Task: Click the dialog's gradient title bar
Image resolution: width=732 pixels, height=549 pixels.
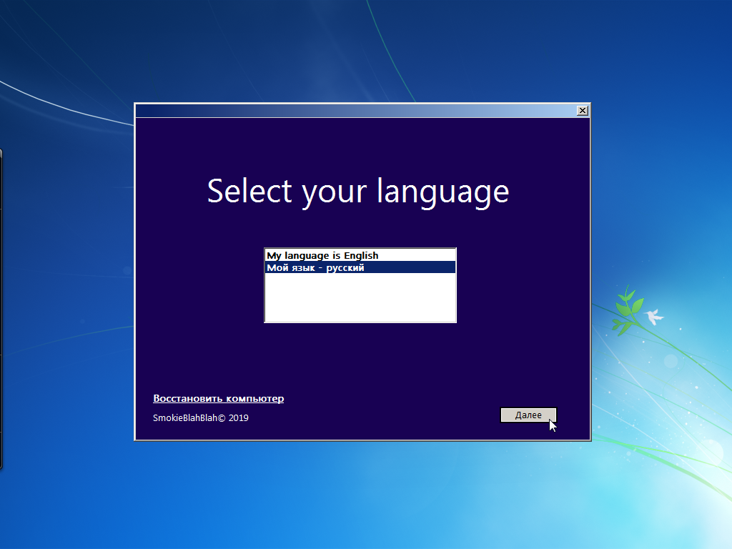Action: coord(355,111)
